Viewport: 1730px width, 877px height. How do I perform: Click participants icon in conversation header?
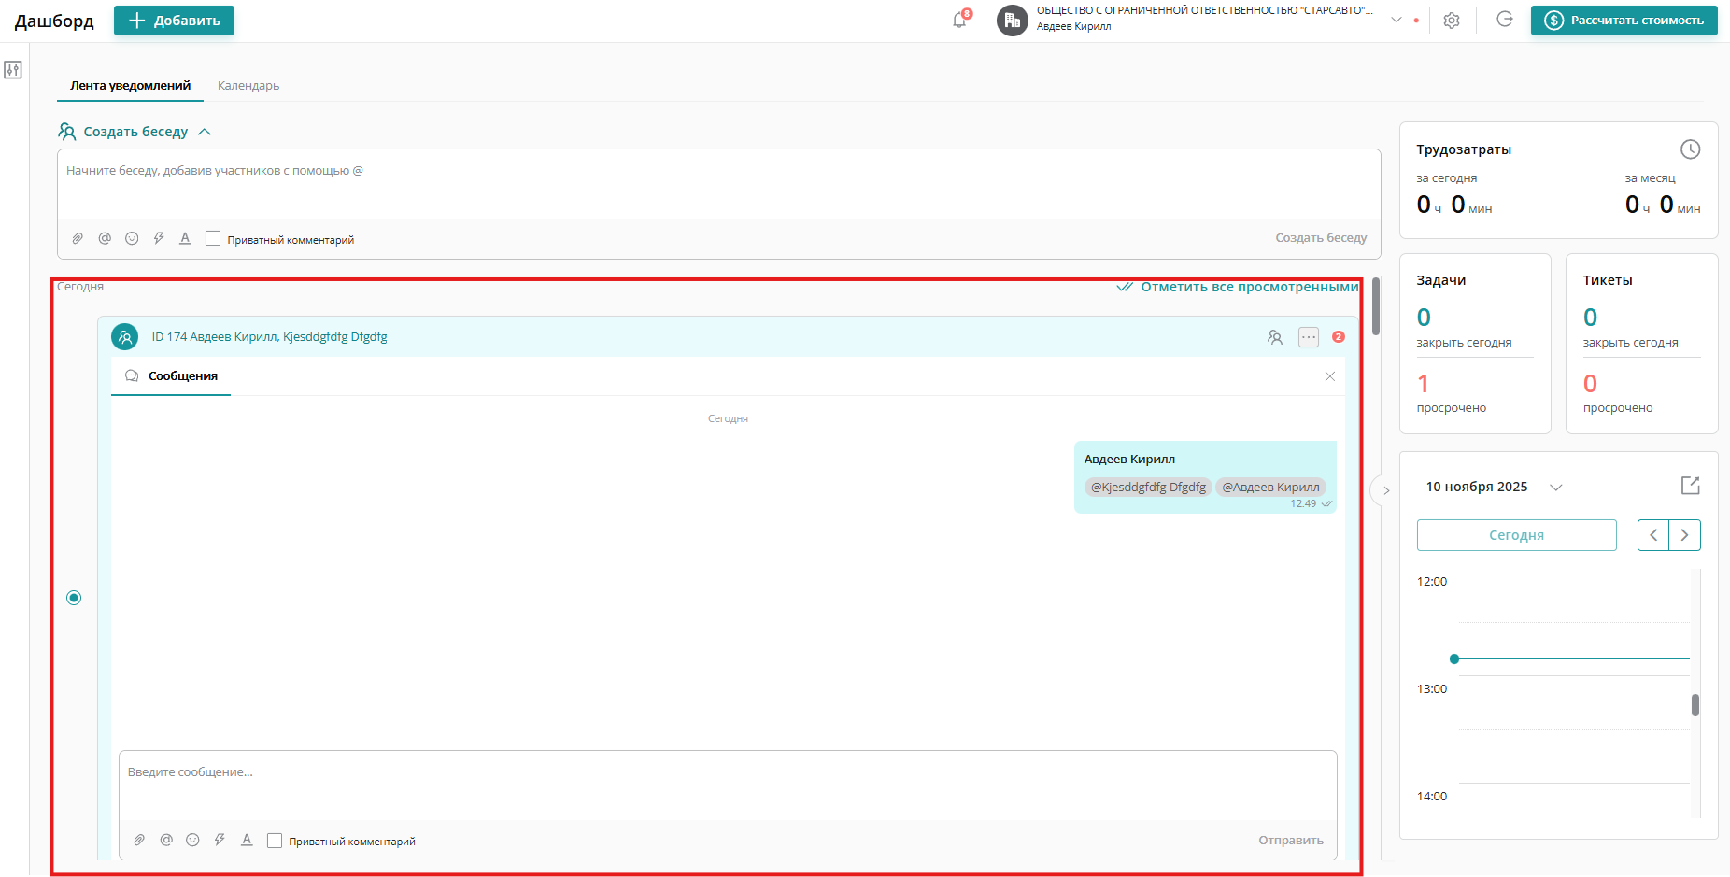point(1275,337)
